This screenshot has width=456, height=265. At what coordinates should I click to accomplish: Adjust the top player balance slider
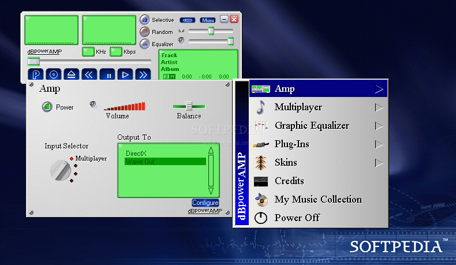pos(211,31)
